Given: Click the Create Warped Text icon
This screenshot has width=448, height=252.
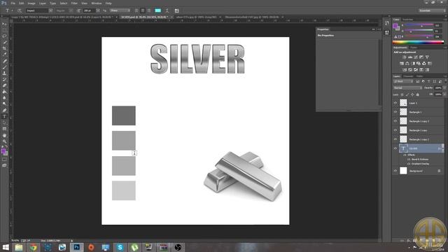Looking at the screenshot, I should coord(167,10).
